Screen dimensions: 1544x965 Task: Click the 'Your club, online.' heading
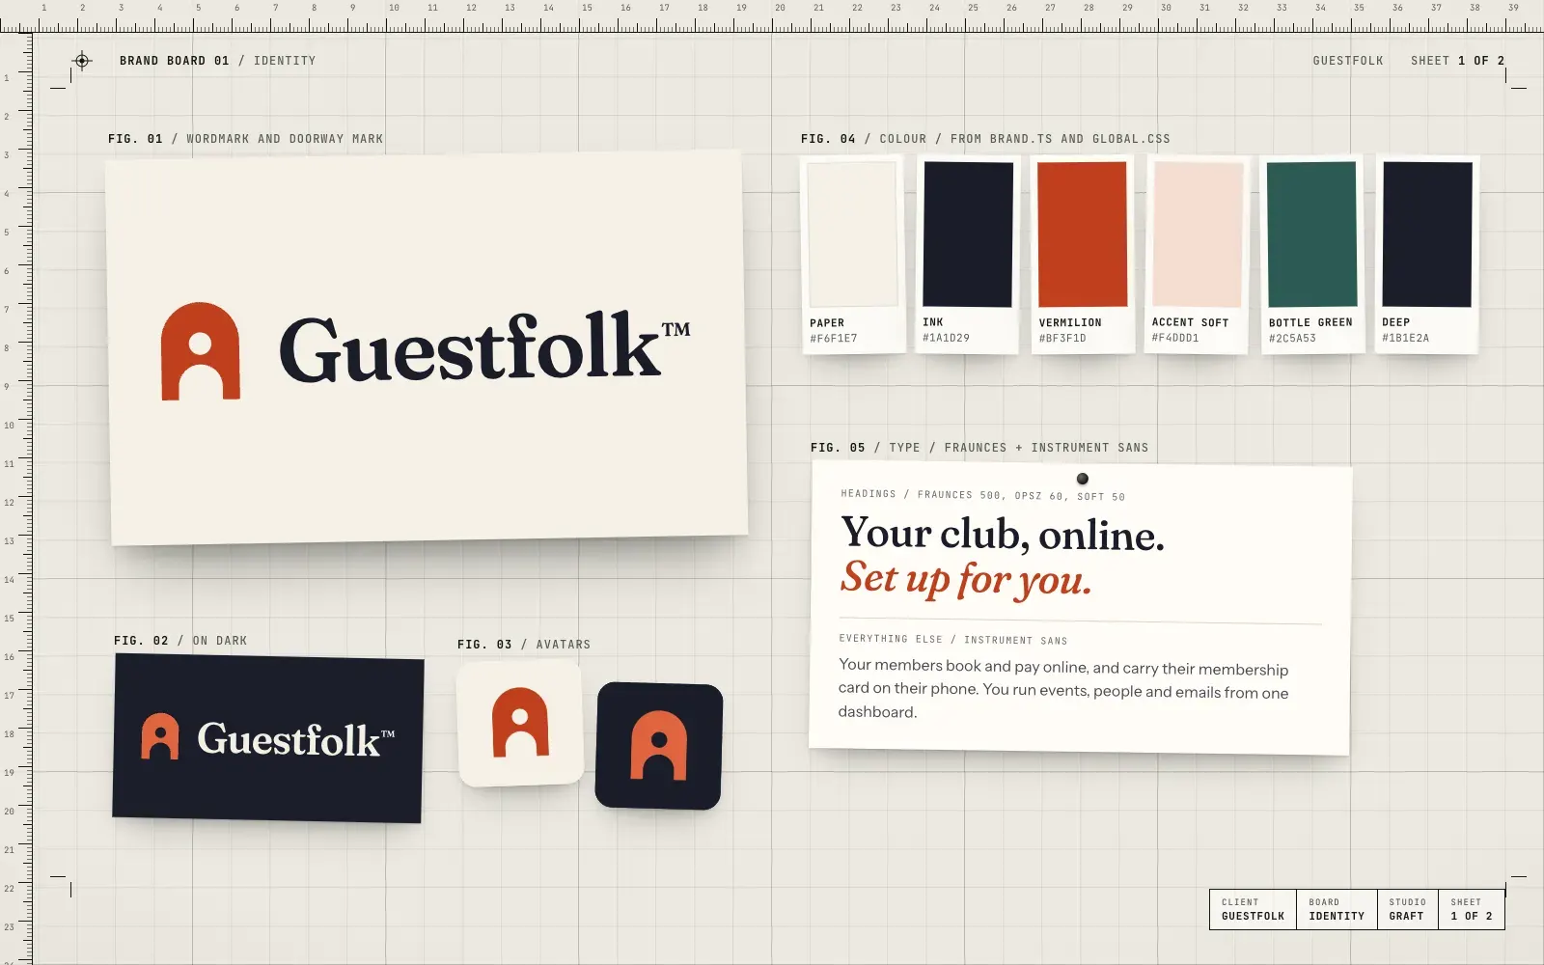coord(1003,534)
